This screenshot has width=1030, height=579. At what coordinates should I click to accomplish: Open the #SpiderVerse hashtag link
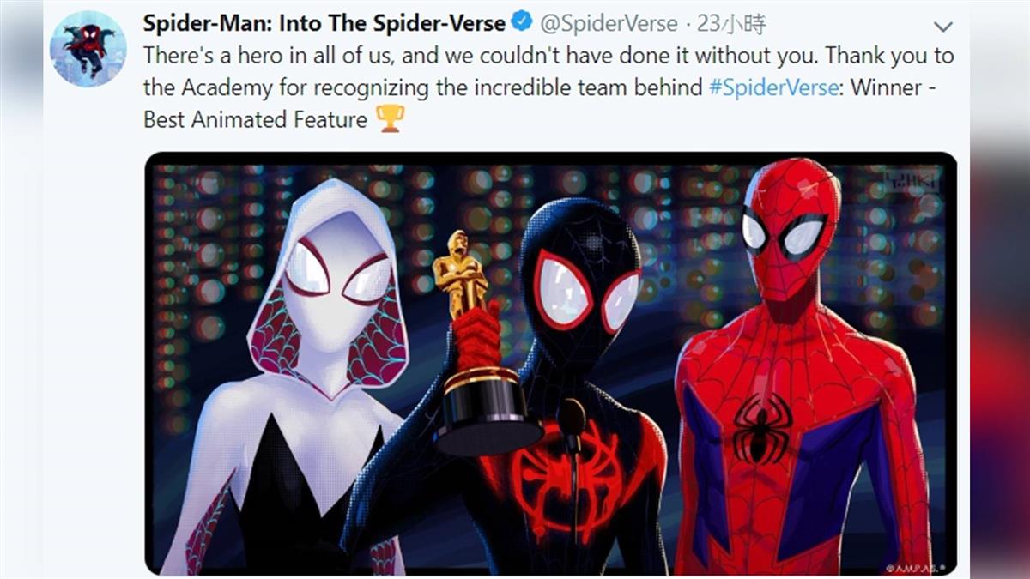pyautogui.click(x=773, y=88)
